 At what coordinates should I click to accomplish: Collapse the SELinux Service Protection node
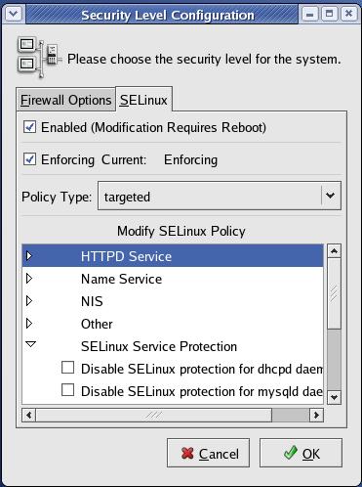coord(30,344)
